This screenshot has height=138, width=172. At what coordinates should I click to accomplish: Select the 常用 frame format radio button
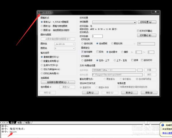pos(42,22)
